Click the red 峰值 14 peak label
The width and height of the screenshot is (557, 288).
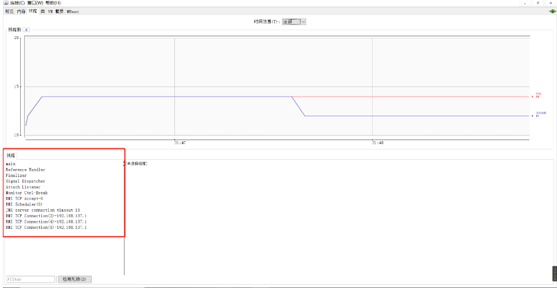[x=538, y=95]
